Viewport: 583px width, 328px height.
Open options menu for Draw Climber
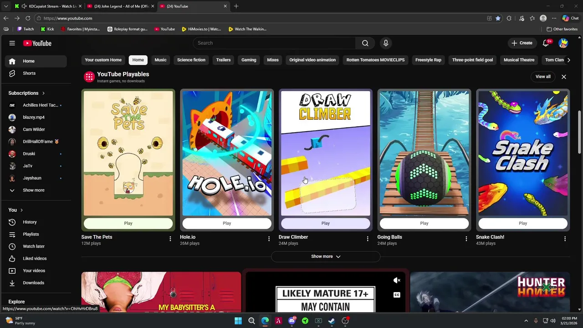[x=368, y=239]
